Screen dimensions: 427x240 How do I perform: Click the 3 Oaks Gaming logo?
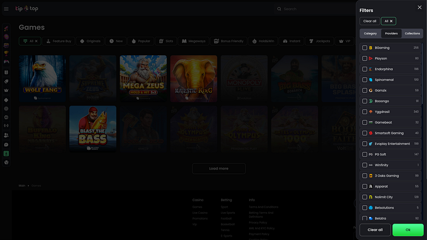tap(371, 176)
